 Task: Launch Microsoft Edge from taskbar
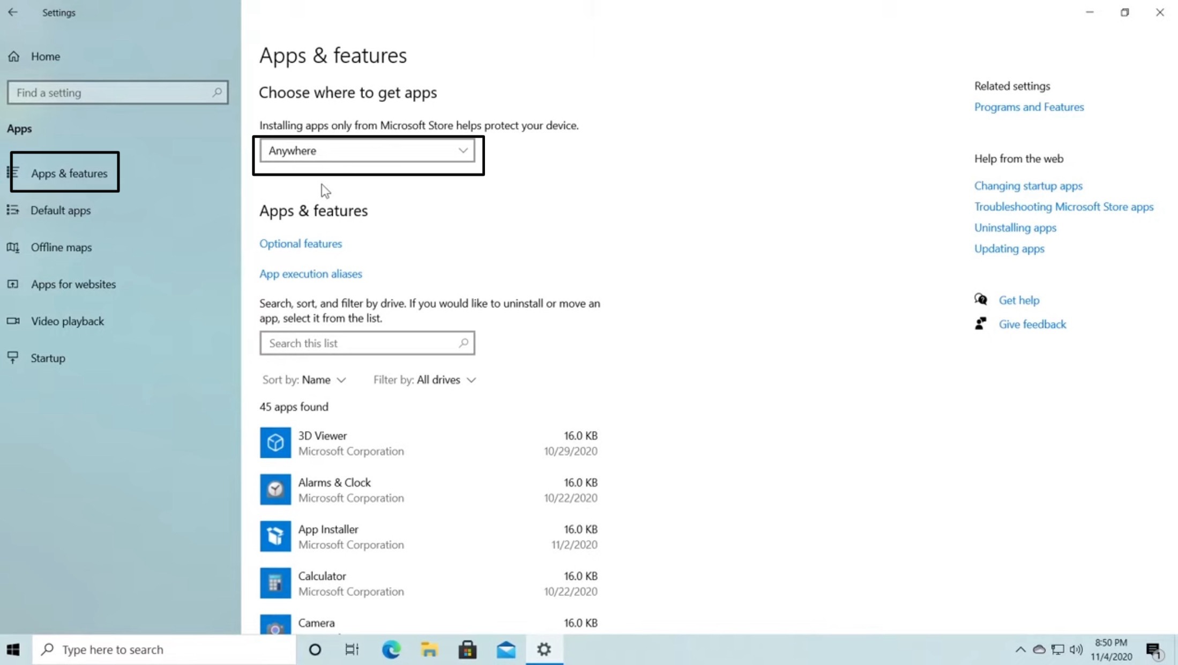pyautogui.click(x=391, y=649)
